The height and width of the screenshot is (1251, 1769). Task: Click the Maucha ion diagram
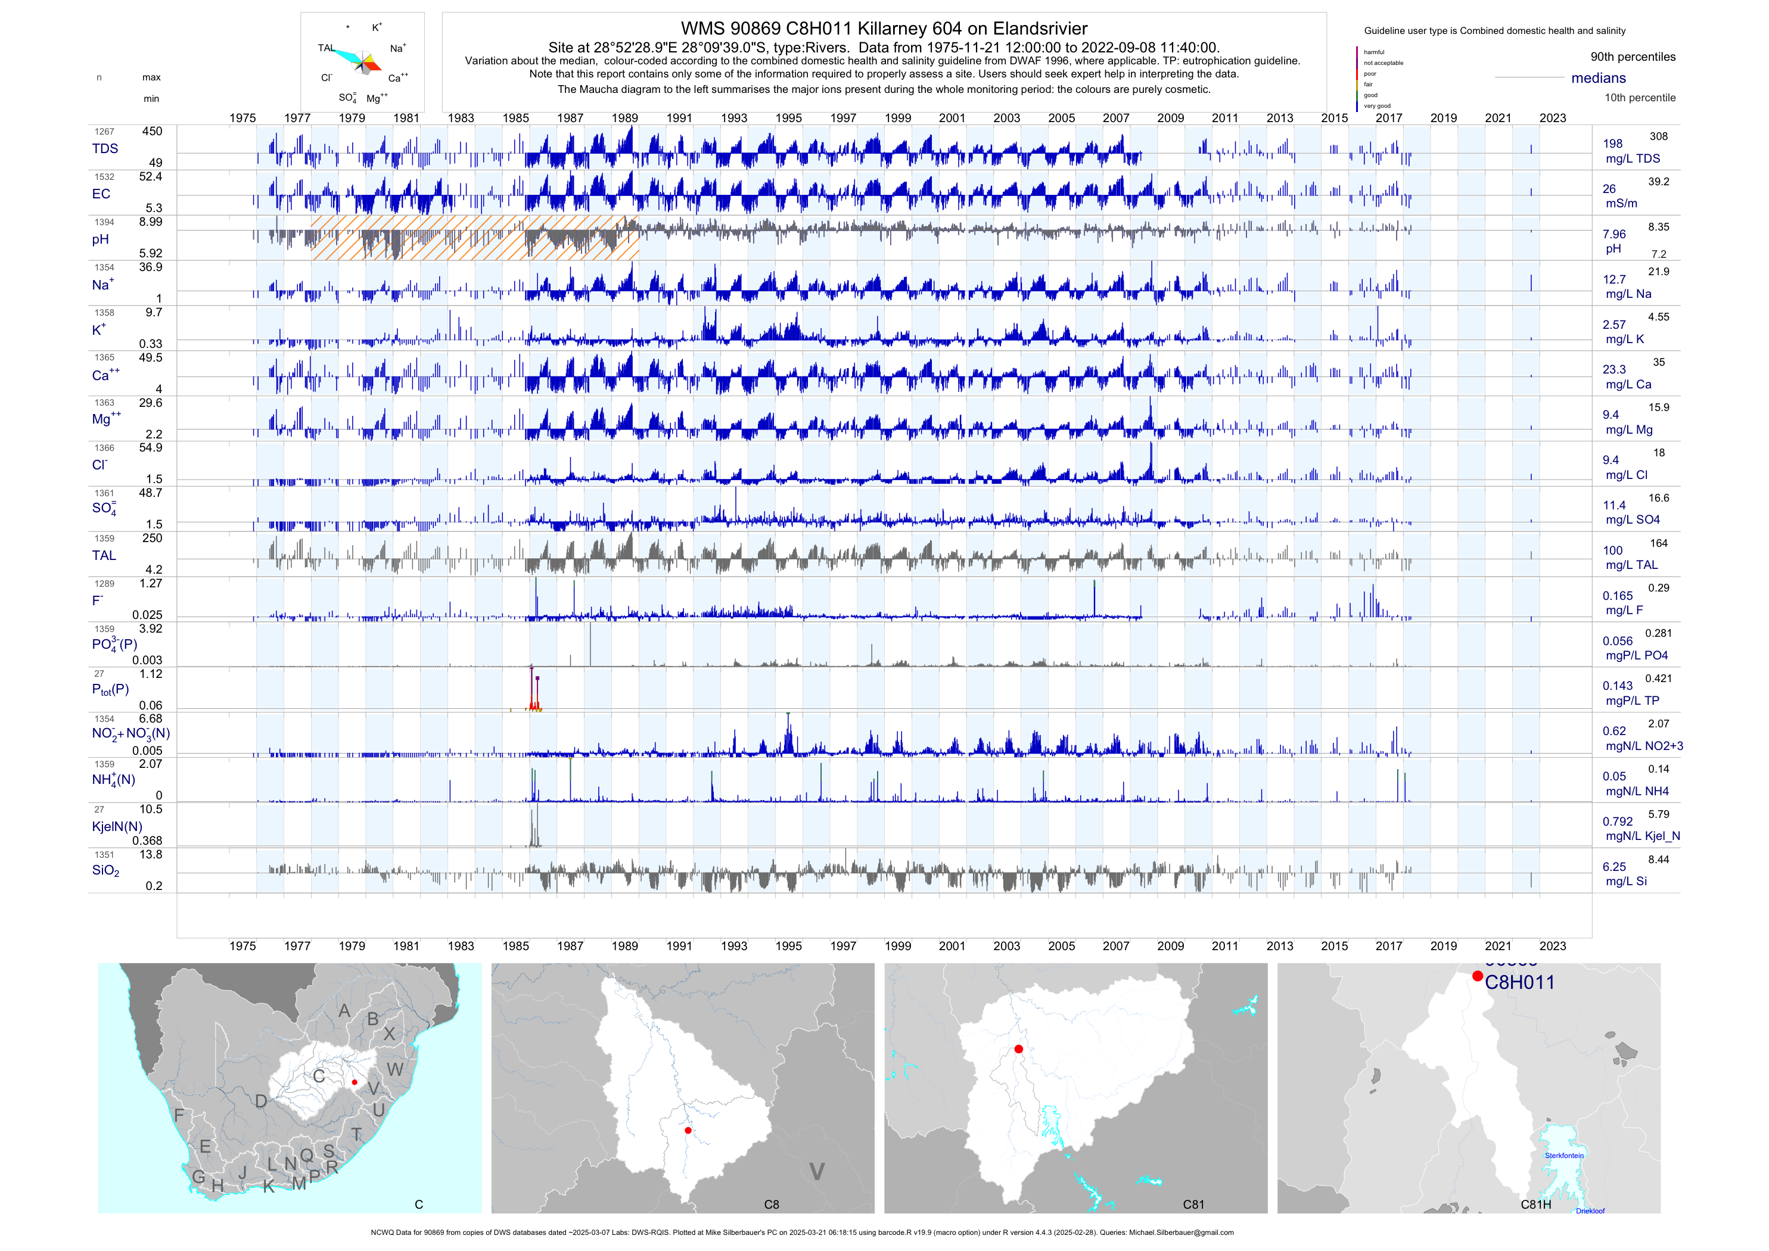coord(362,61)
